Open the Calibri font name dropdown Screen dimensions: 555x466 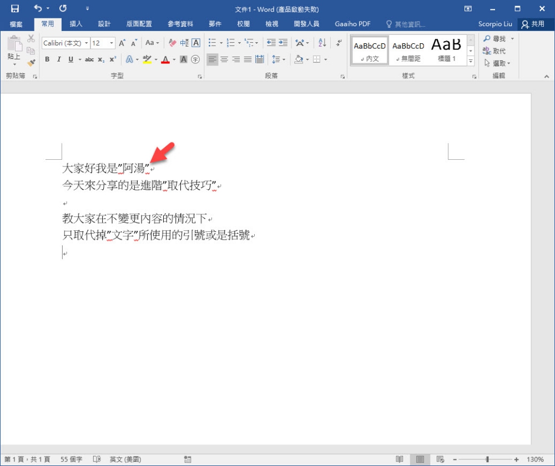point(85,43)
